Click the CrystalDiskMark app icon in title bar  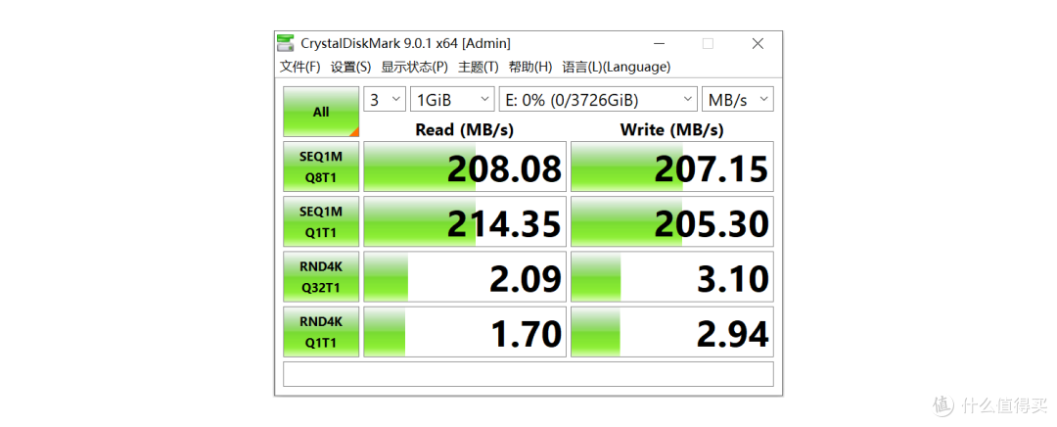(286, 43)
